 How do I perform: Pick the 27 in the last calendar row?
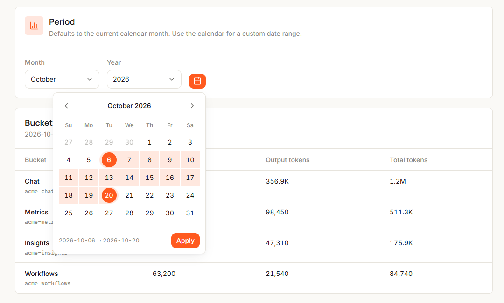tap(109, 213)
